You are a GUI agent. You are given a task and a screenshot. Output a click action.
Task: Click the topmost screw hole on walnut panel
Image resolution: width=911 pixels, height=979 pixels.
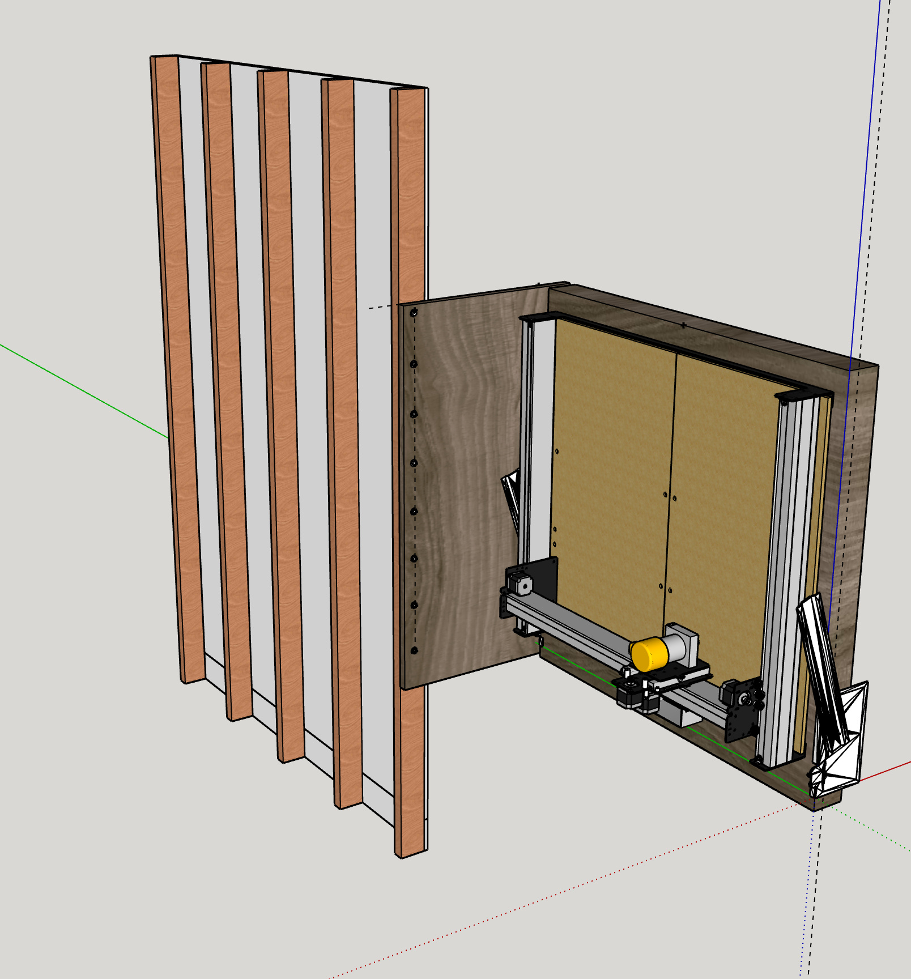tap(414, 313)
